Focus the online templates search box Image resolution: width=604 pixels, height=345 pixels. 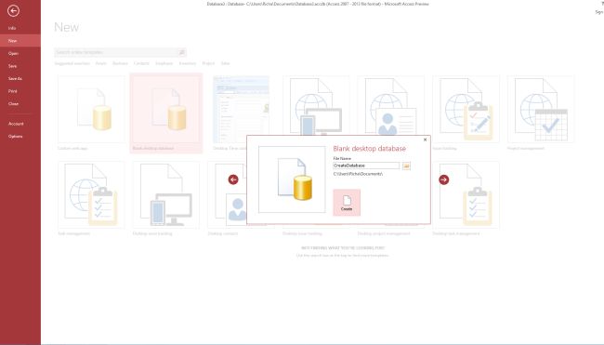116,52
